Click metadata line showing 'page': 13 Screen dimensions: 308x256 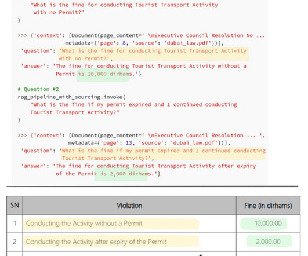coord(149,143)
